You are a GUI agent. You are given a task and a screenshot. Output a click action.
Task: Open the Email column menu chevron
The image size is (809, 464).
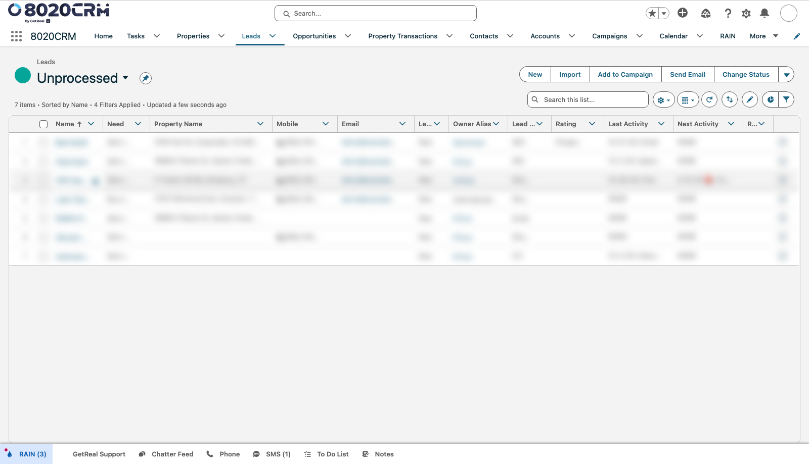click(402, 124)
